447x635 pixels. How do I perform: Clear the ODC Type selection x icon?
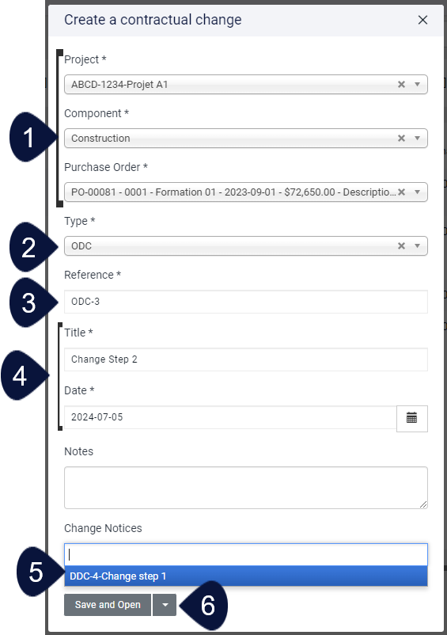click(401, 245)
